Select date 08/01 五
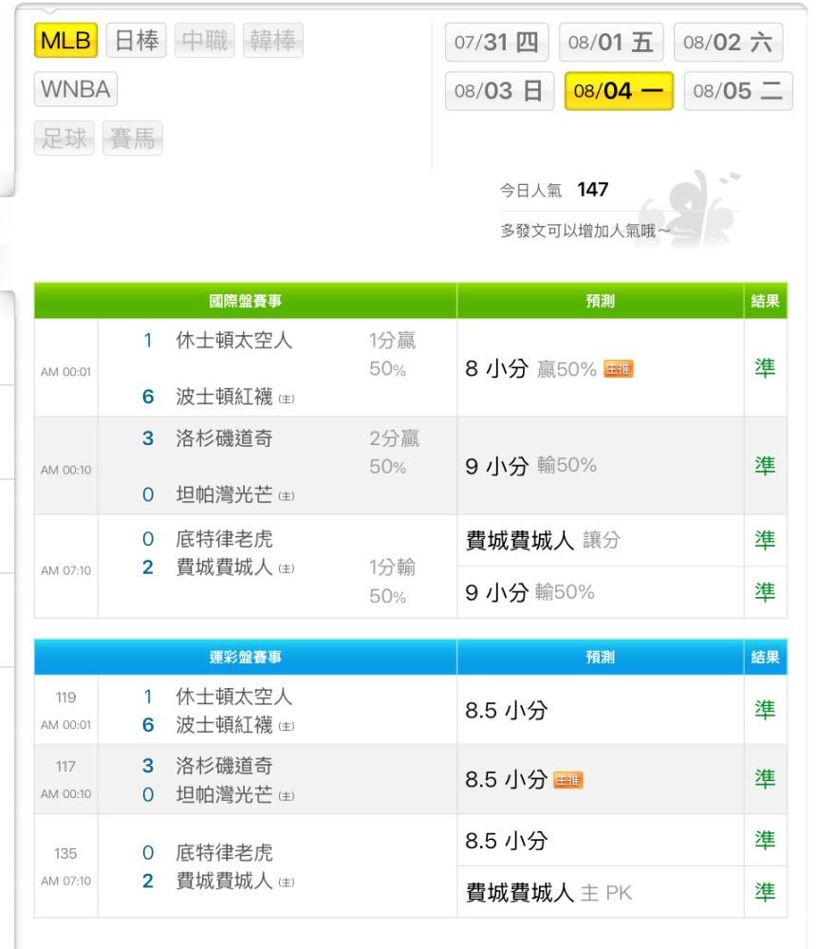The image size is (817, 949). 611,43
